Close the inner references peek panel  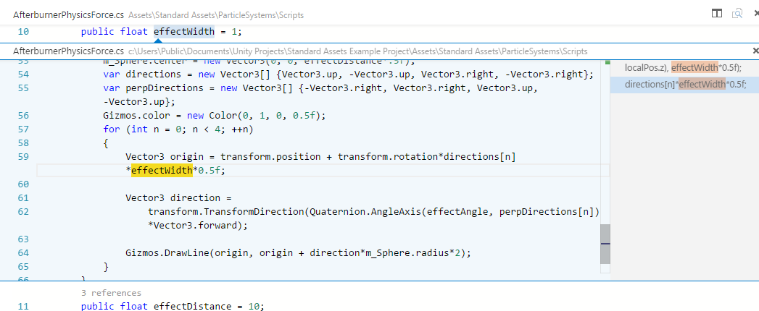click(754, 51)
